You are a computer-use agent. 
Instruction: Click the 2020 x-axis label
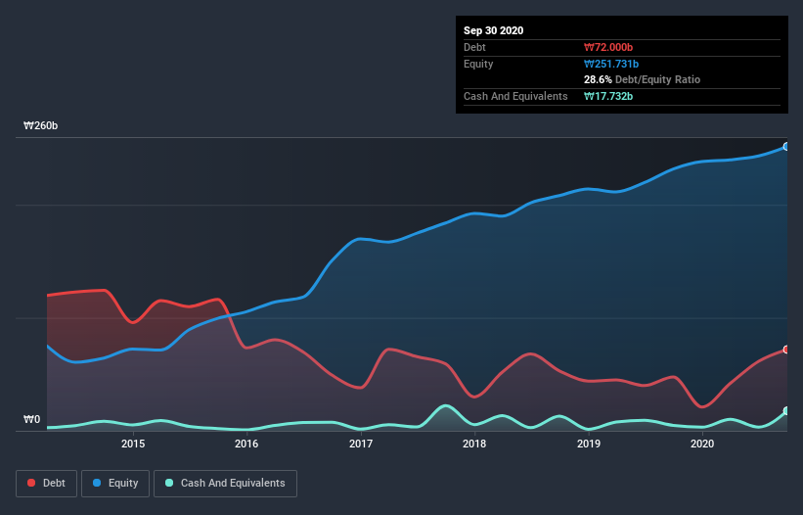(x=702, y=444)
